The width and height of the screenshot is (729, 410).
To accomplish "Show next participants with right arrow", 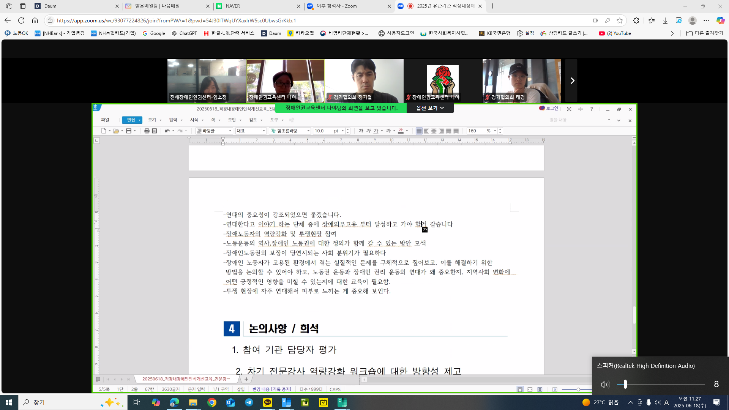I will (x=572, y=81).
